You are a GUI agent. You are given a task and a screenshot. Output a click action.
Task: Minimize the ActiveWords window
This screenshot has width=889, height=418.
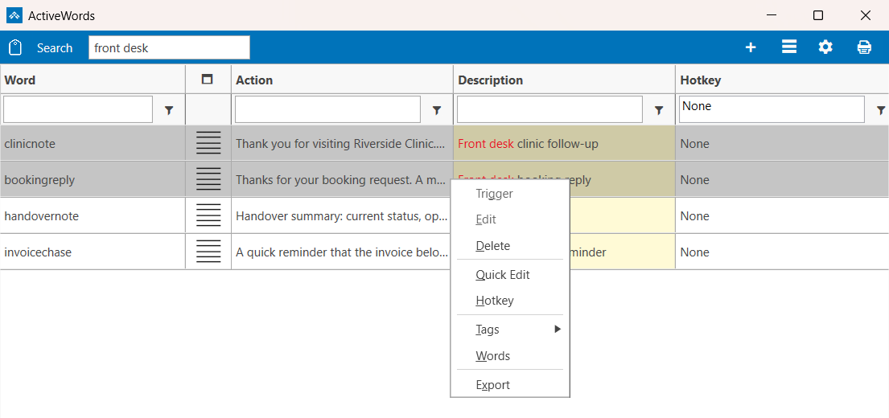pos(770,15)
